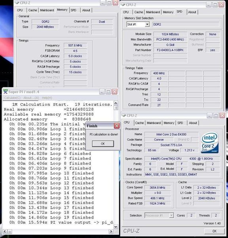
Task: Click the Super PI title bar icon
Action: [6, 91]
